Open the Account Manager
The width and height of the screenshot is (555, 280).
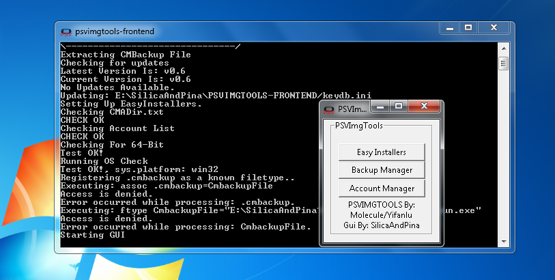click(382, 188)
